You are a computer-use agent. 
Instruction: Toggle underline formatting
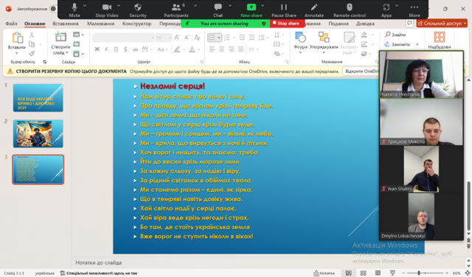tap(116, 49)
